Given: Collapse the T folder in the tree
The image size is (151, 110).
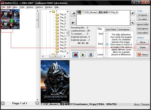Looking at the screenshot, I should (x=50, y=12).
